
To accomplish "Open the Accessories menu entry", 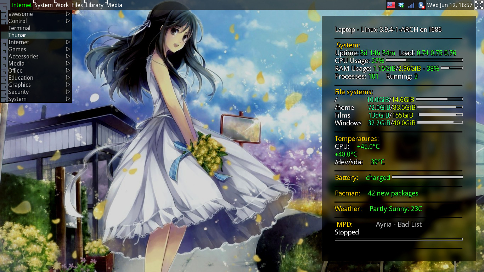I will click(x=36, y=56).
